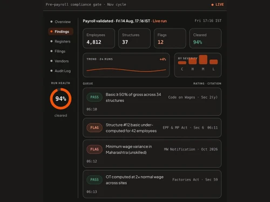
Task: Click the 'cleared' label under health ring
Action: [60, 115]
